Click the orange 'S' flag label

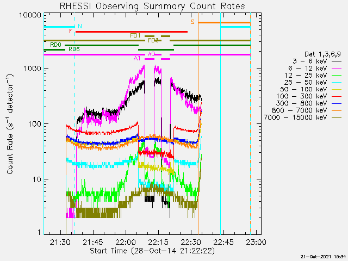[x=192, y=22]
